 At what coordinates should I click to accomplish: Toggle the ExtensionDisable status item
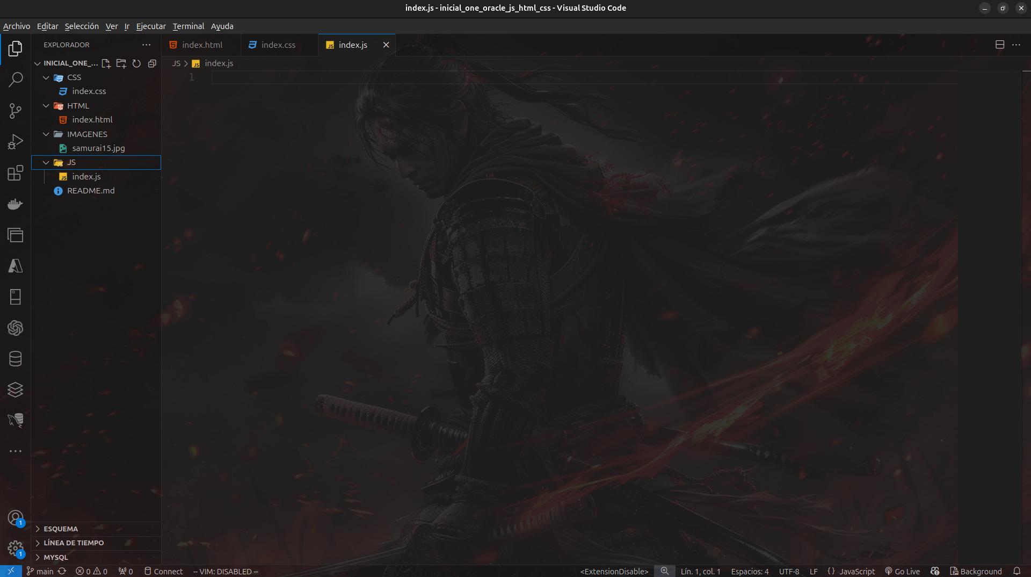[x=614, y=571]
